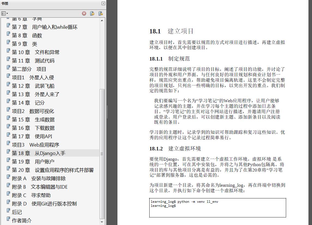312x225 pixels.
Task: Open bookmark 第 11 章 测试代码
Action: (x=33, y=61)
